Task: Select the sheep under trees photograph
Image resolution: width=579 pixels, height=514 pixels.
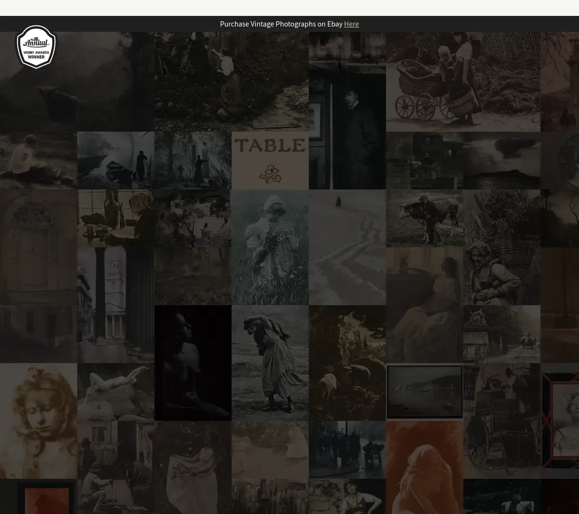Action: coord(347,363)
